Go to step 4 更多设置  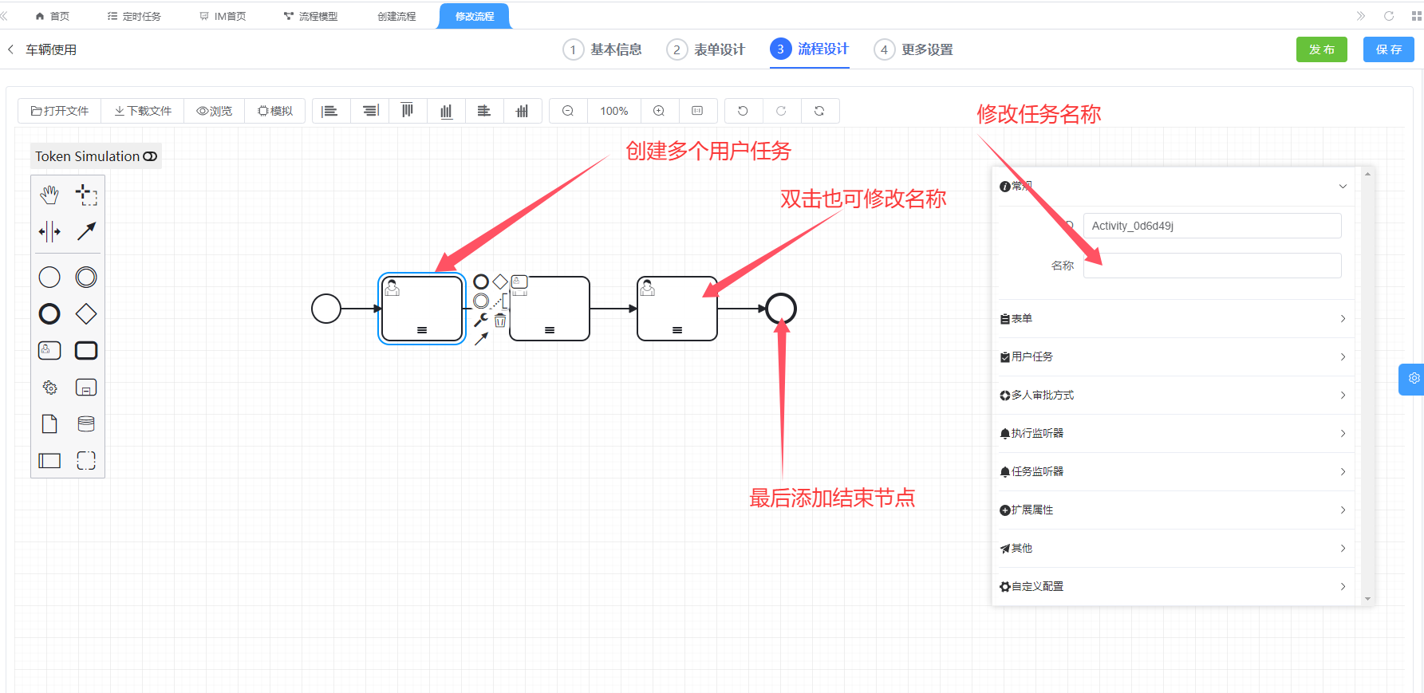coord(913,49)
